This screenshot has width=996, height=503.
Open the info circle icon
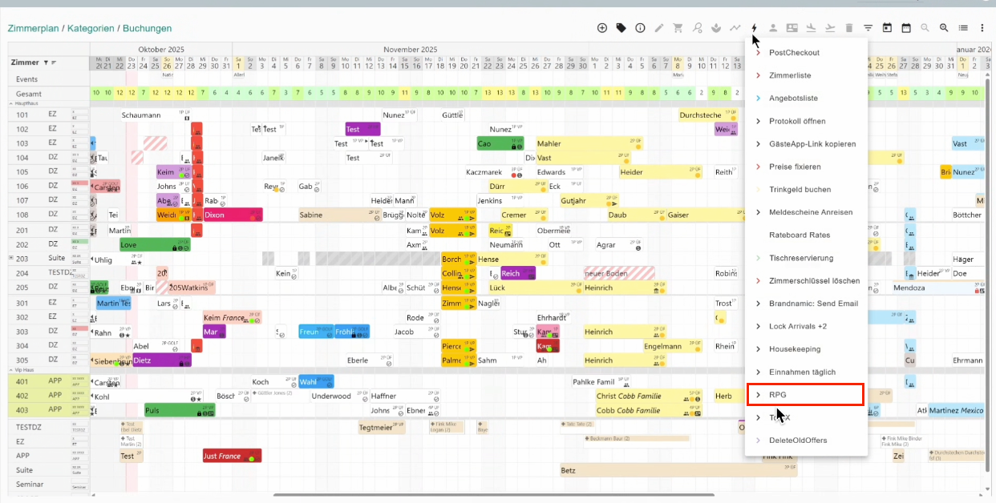pos(640,28)
